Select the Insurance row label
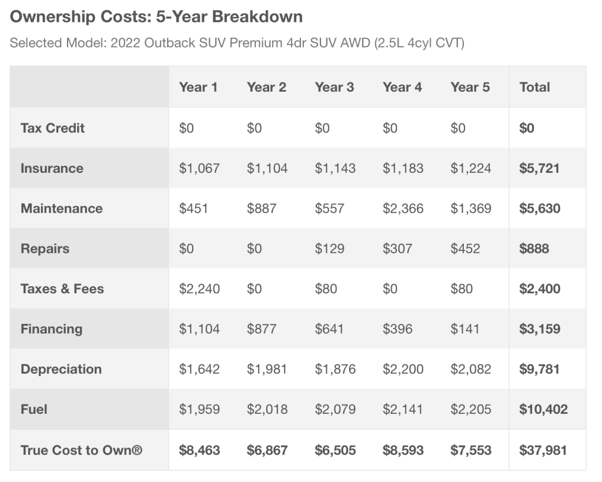 click(x=52, y=168)
